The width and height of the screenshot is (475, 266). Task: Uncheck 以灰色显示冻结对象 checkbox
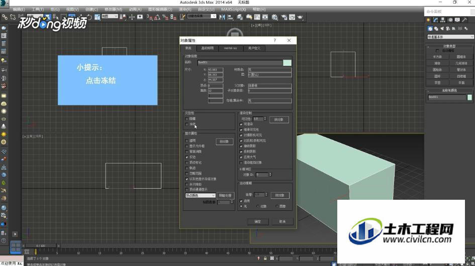tap(186, 179)
